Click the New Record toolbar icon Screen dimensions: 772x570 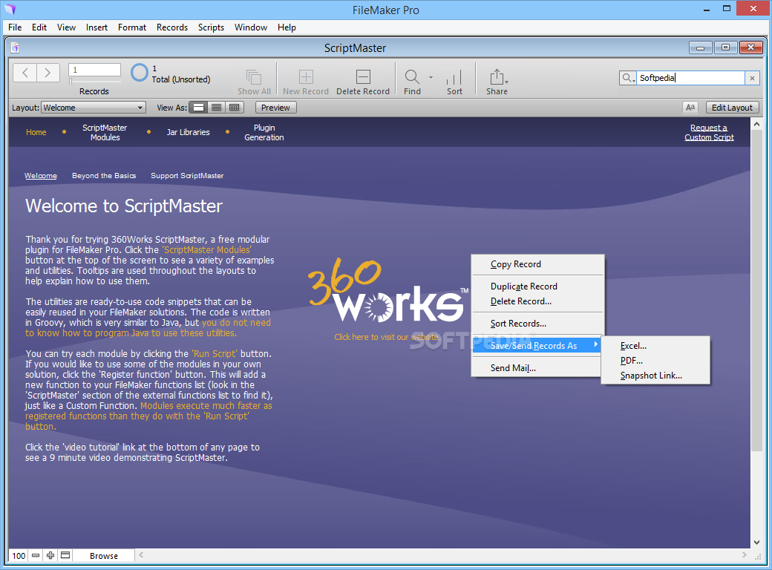[306, 76]
